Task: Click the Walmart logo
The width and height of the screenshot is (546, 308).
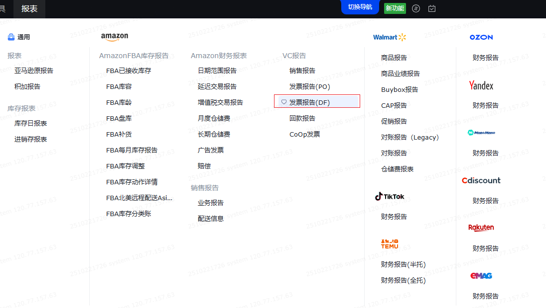Action: [389, 37]
